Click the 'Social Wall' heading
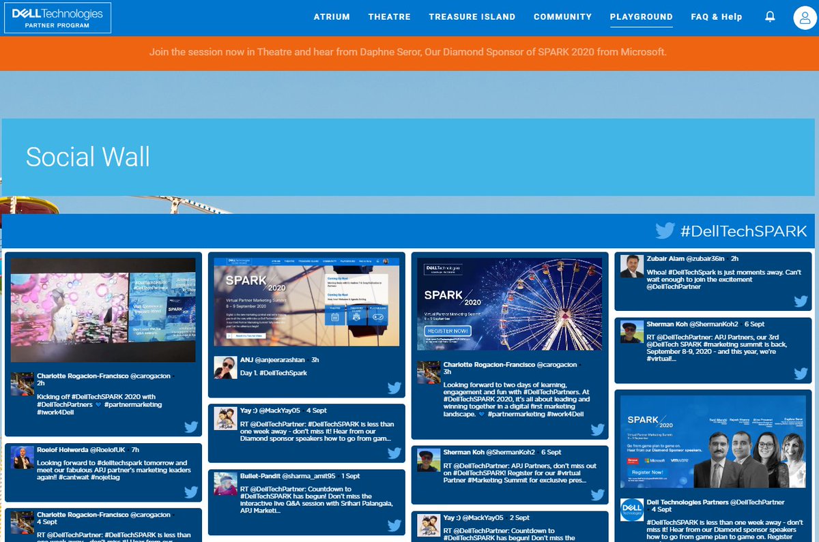Image resolution: width=819 pixels, height=542 pixels. click(88, 157)
